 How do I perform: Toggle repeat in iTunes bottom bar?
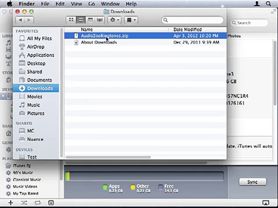(38, 203)
